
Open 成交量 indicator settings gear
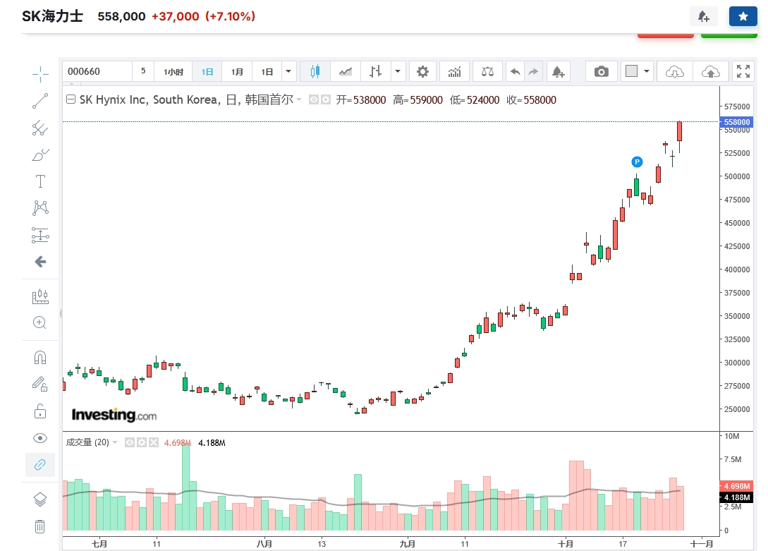click(x=142, y=442)
